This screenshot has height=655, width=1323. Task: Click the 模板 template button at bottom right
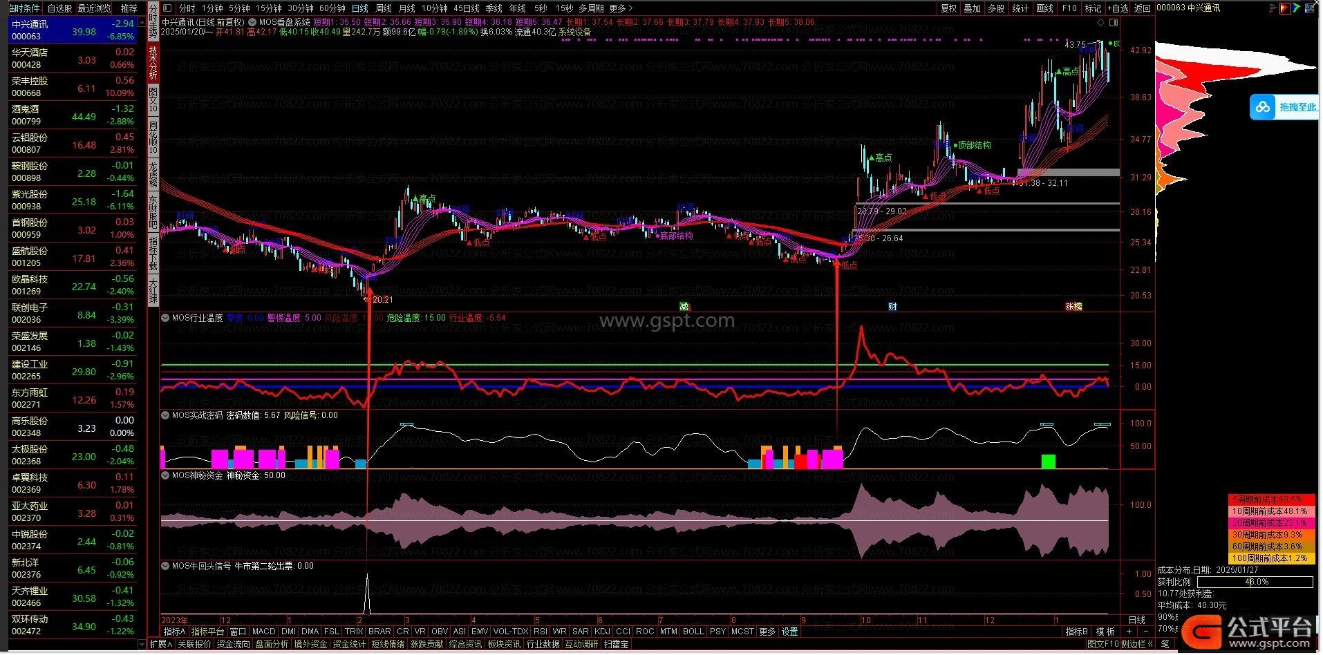[1105, 632]
